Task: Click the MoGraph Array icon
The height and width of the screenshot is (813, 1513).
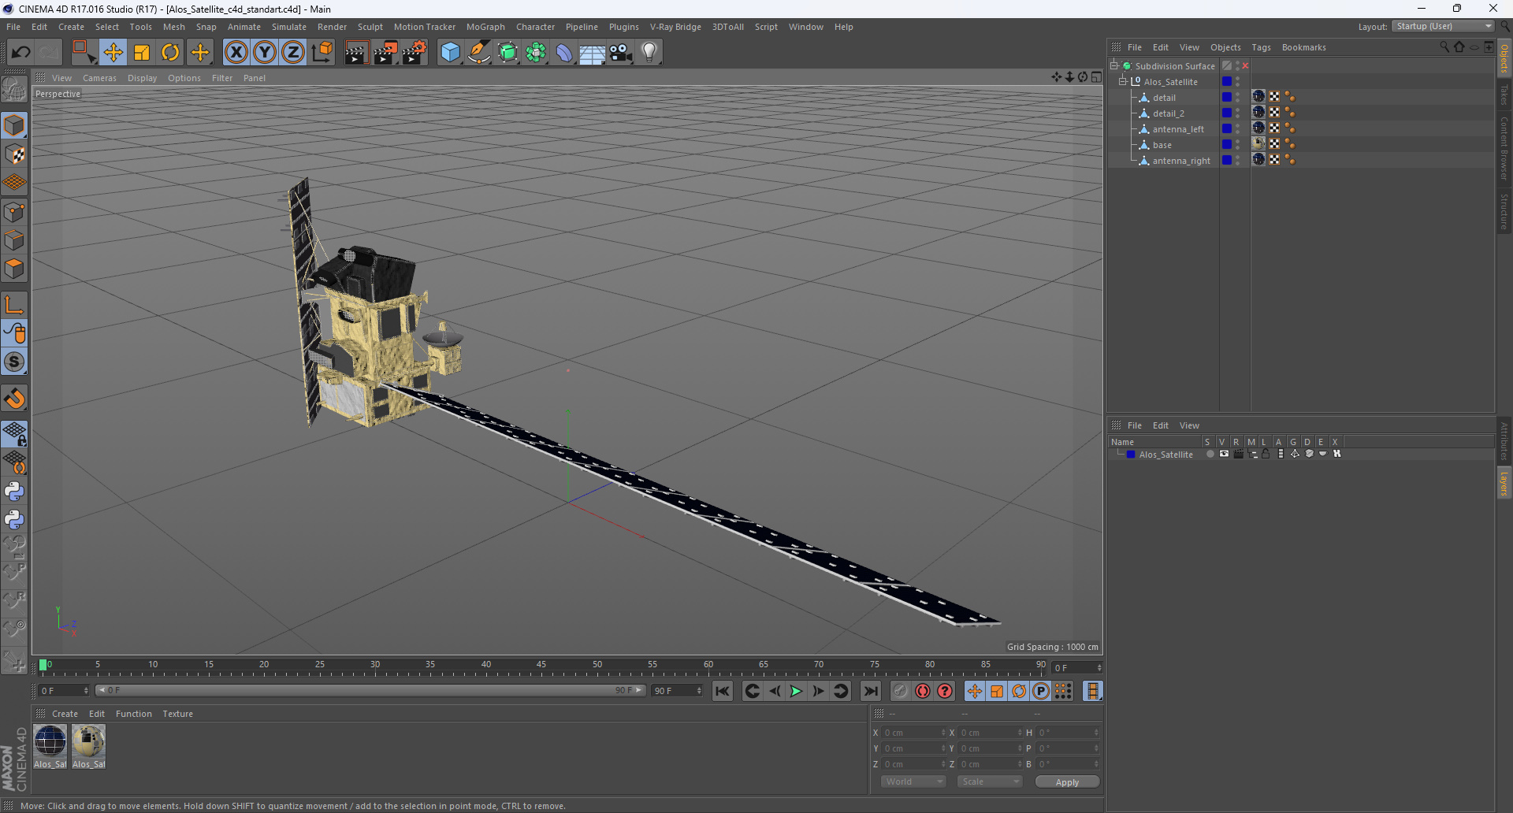Action: point(536,53)
